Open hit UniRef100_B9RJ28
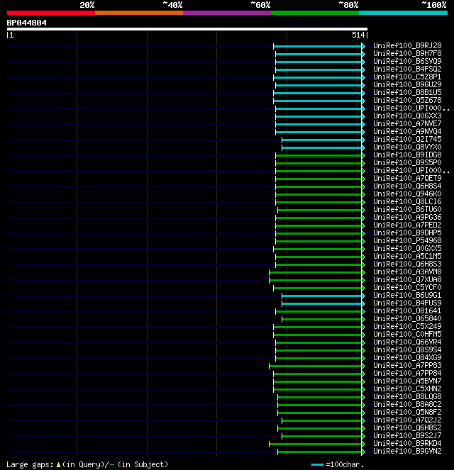This screenshot has width=454, height=470. [x=407, y=45]
